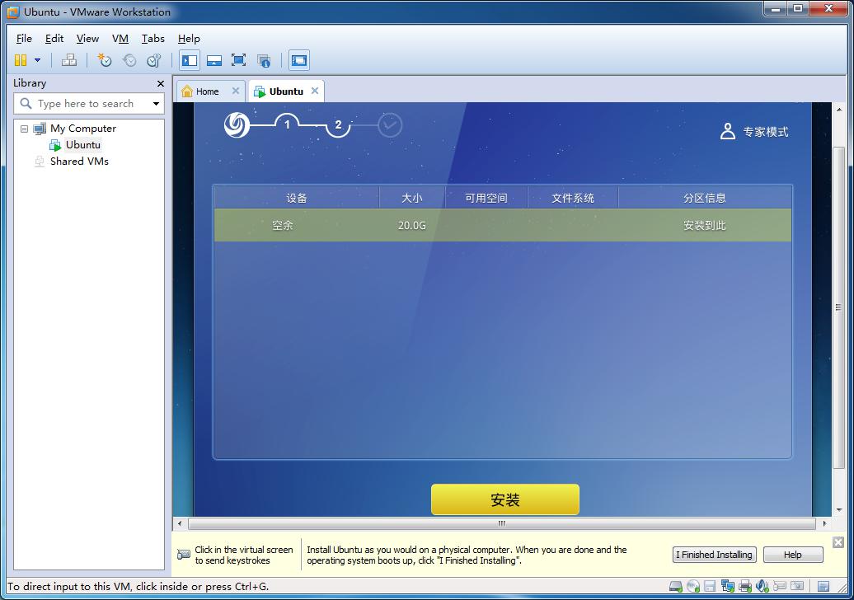Image resolution: width=854 pixels, height=600 pixels.
Task: Click 安装到此 in the partition row
Action: pyautogui.click(x=705, y=225)
